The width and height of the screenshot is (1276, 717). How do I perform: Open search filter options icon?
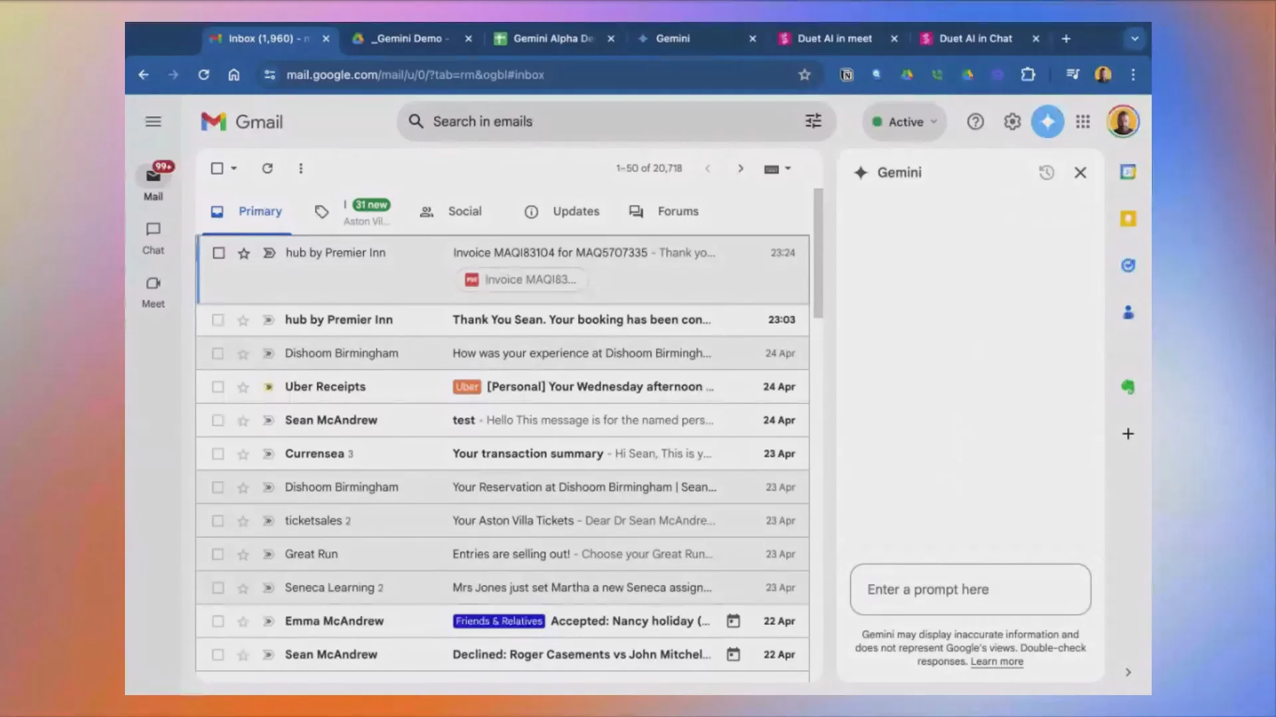pos(813,121)
